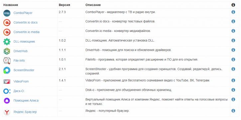Open info icon for ComboPlayer row
The height and width of the screenshot is (120, 241).
233,12
